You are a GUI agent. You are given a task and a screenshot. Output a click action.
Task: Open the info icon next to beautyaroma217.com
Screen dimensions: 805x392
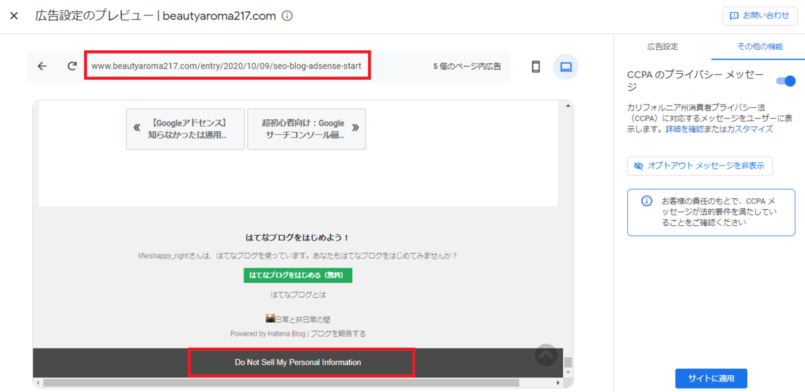[x=287, y=16]
